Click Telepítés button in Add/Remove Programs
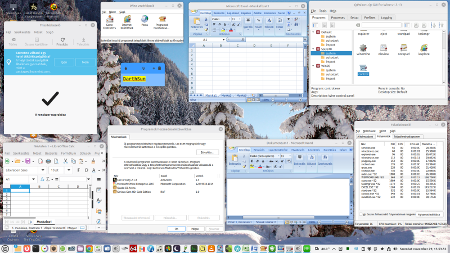Viewport: 450px width, 253px height. pos(208,152)
